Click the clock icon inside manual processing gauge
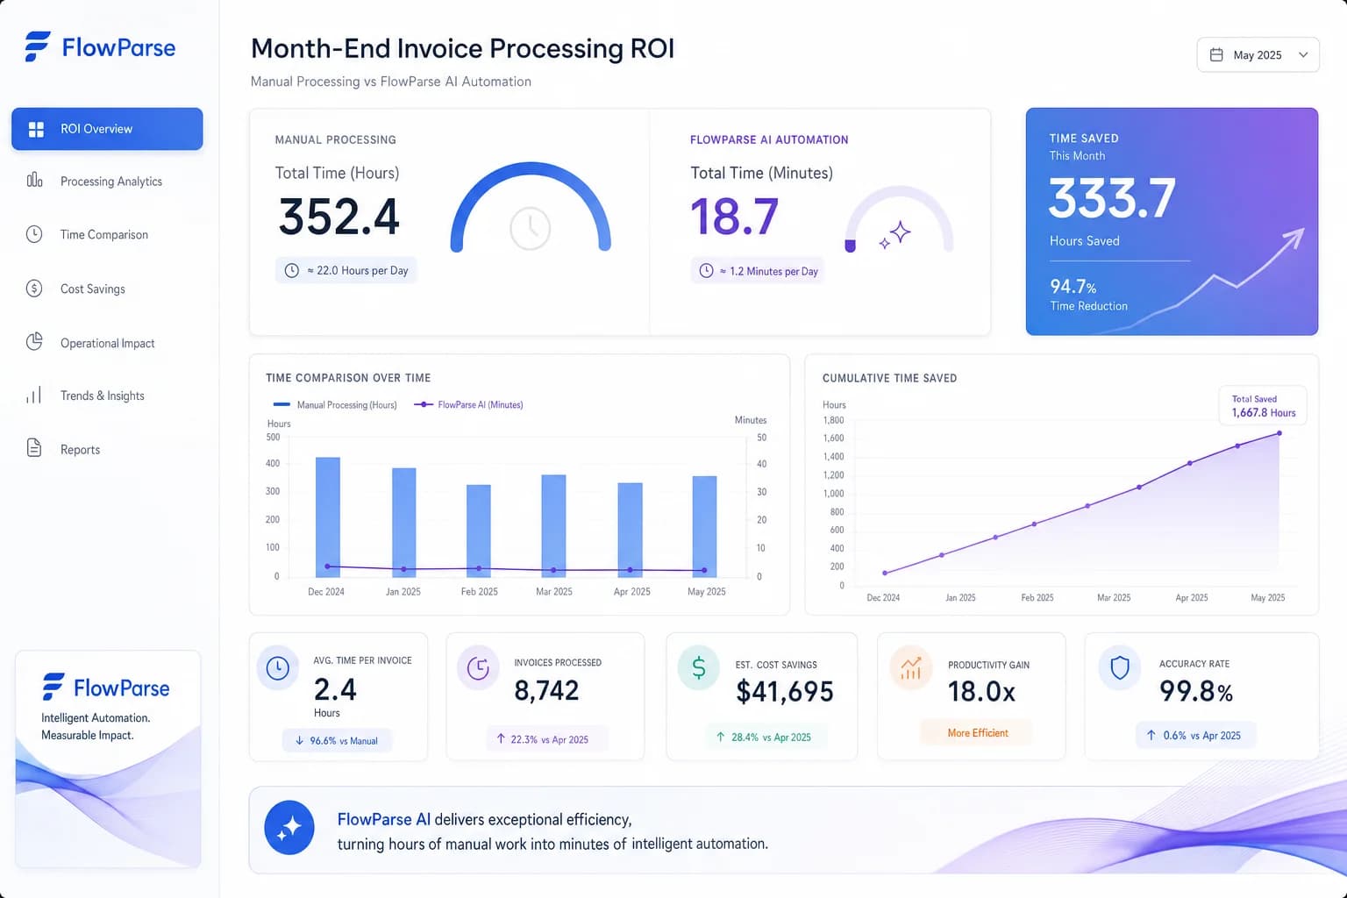This screenshot has width=1347, height=898. click(x=531, y=229)
